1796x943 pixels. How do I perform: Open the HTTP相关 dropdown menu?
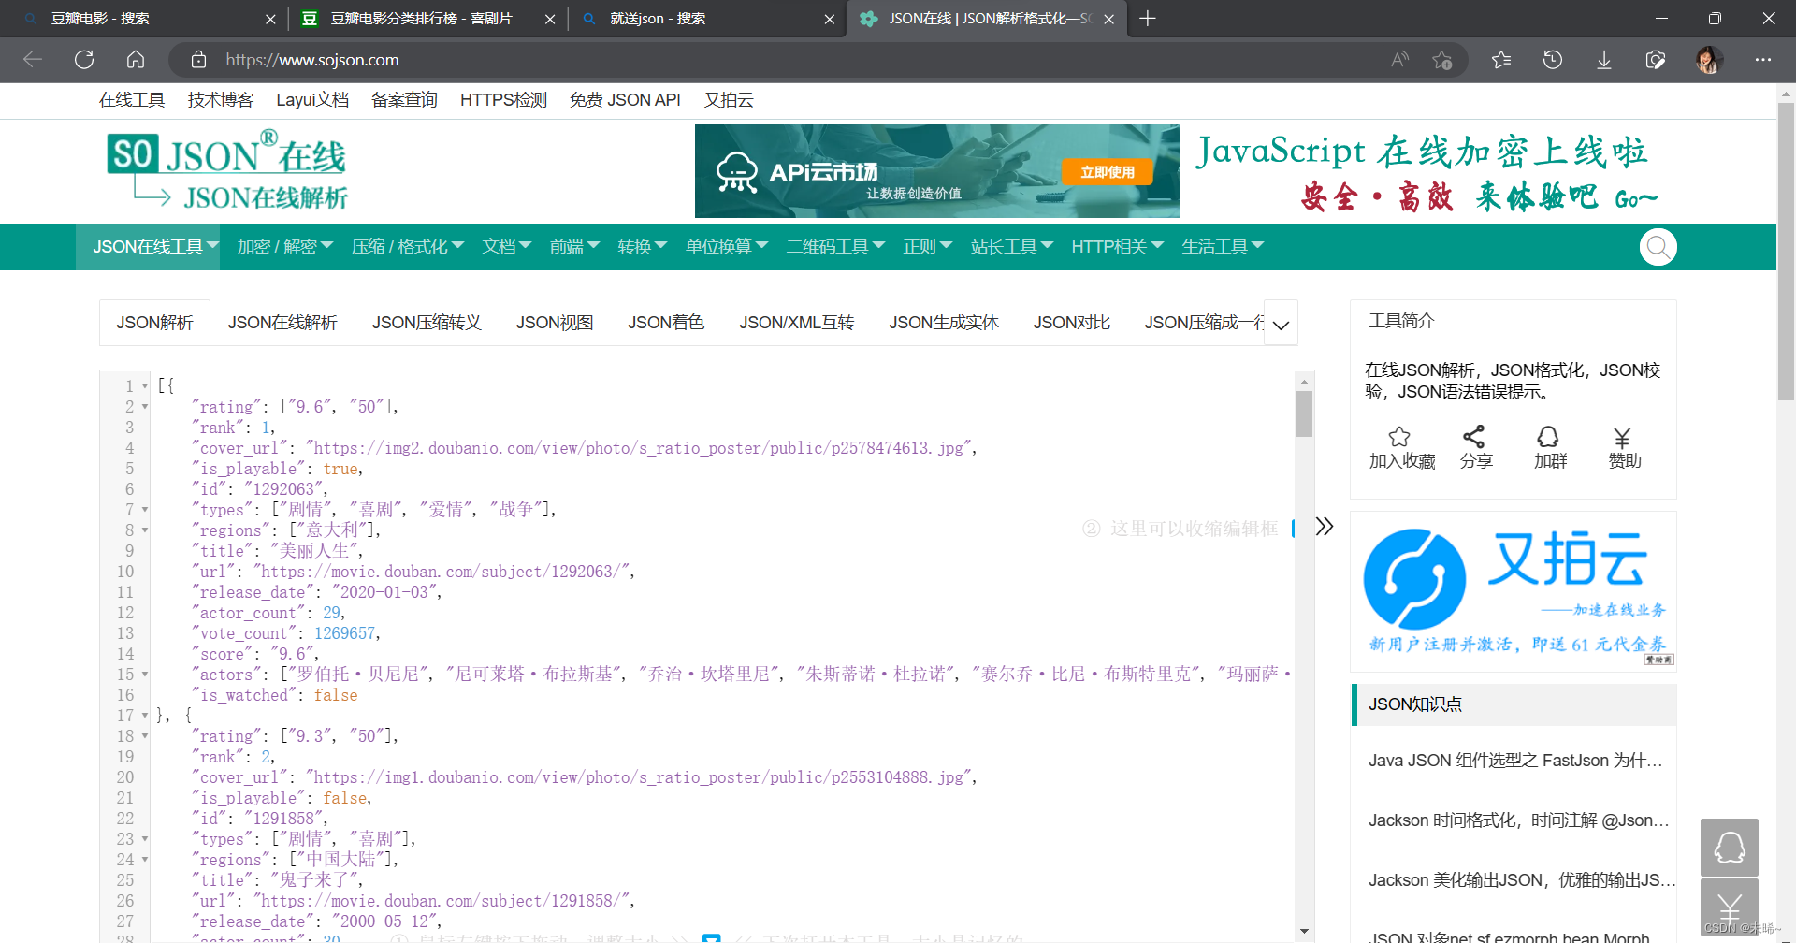tap(1117, 247)
